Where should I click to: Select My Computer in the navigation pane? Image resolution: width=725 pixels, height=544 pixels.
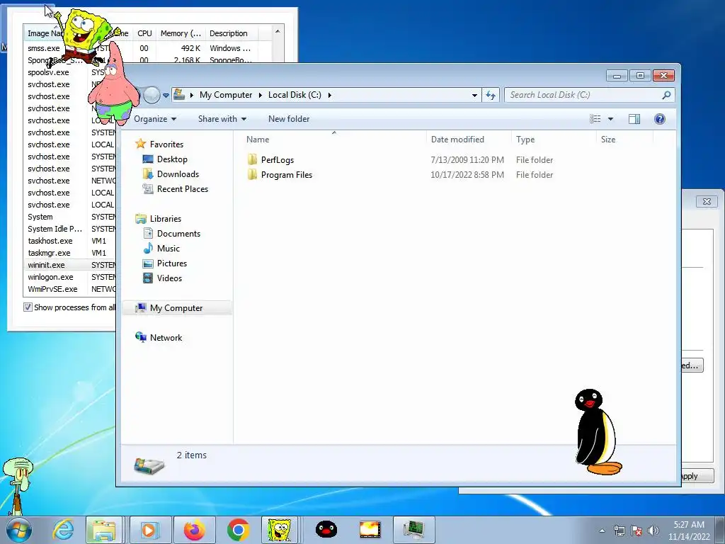click(x=176, y=307)
